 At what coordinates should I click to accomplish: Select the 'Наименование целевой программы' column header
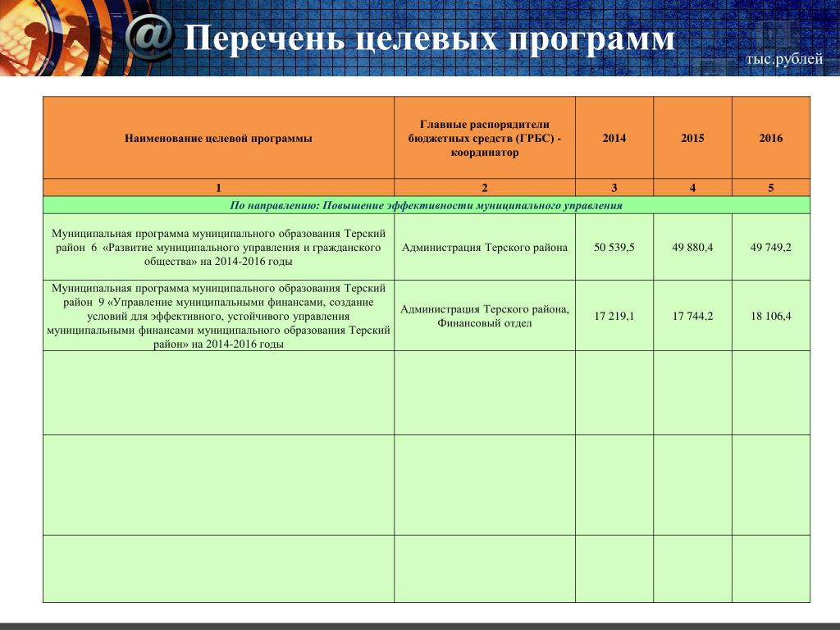click(218, 138)
